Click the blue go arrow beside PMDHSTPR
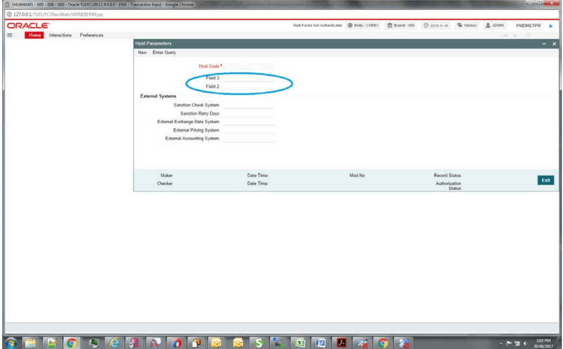563x349 pixels. pyautogui.click(x=551, y=26)
